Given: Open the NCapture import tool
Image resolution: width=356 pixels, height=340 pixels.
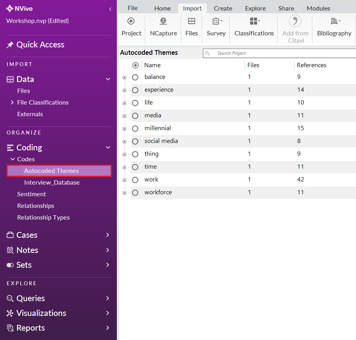Looking at the screenshot, I should (x=163, y=21).
